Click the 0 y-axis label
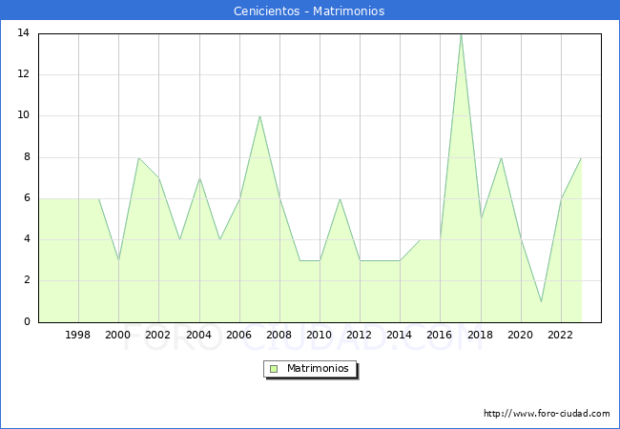 27,321
